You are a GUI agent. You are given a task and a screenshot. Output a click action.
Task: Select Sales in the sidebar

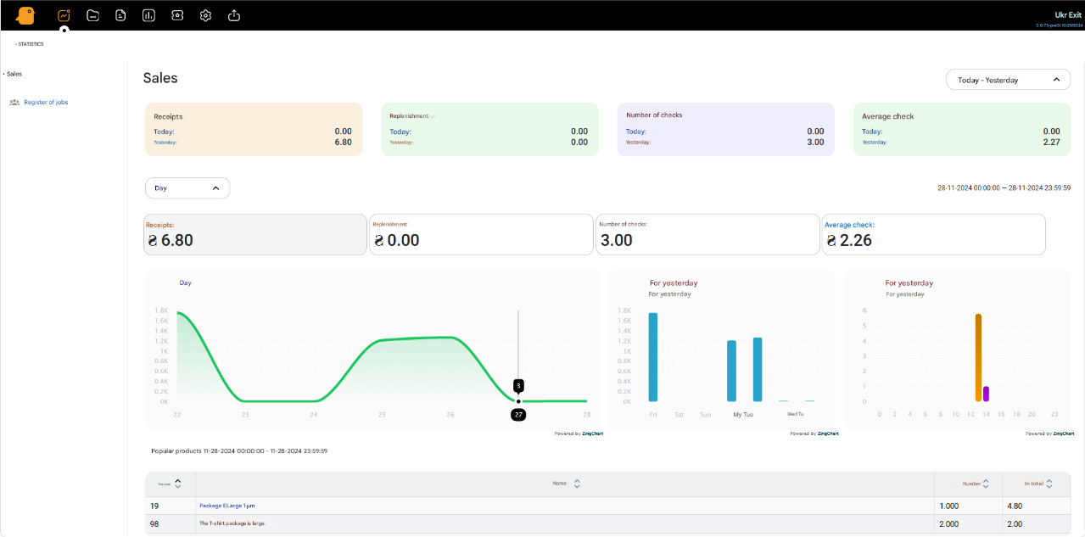click(14, 74)
